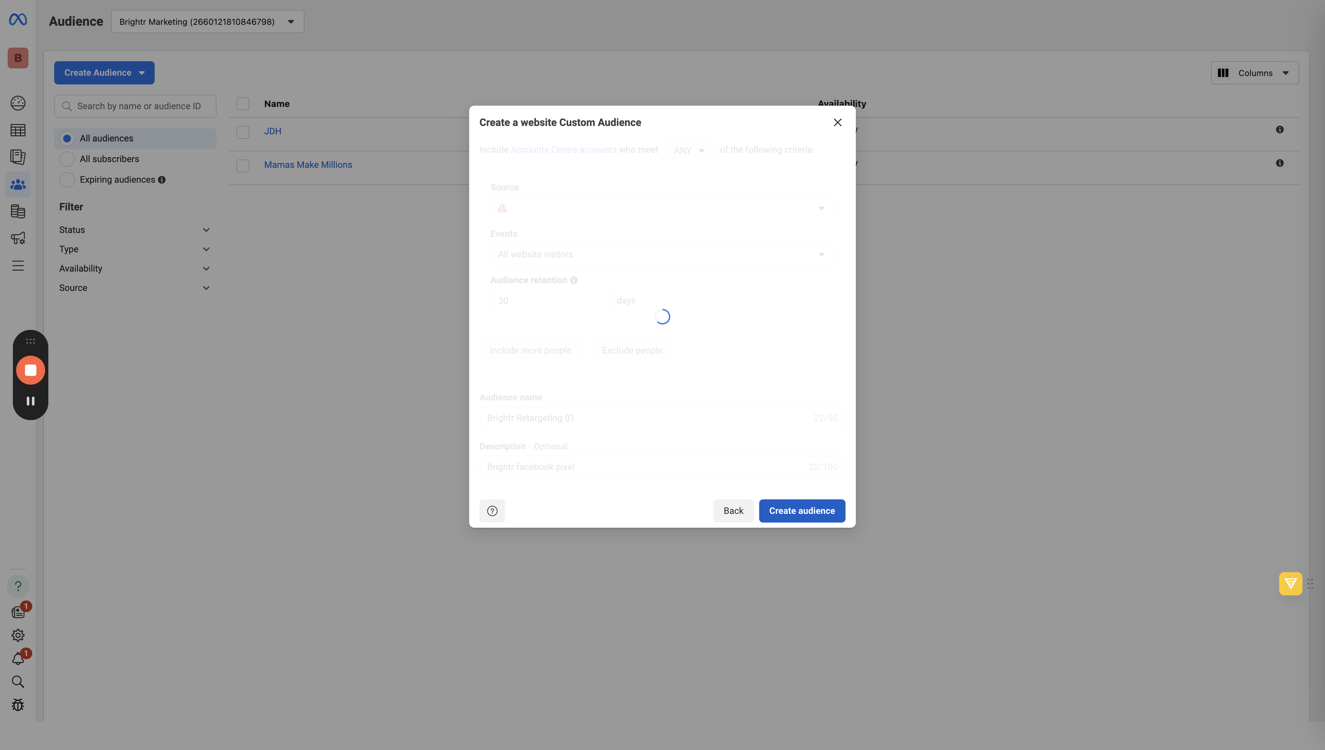Click the search by name or audience ID field
The width and height of the screenshot is (1325, 750).
[135, 106]
